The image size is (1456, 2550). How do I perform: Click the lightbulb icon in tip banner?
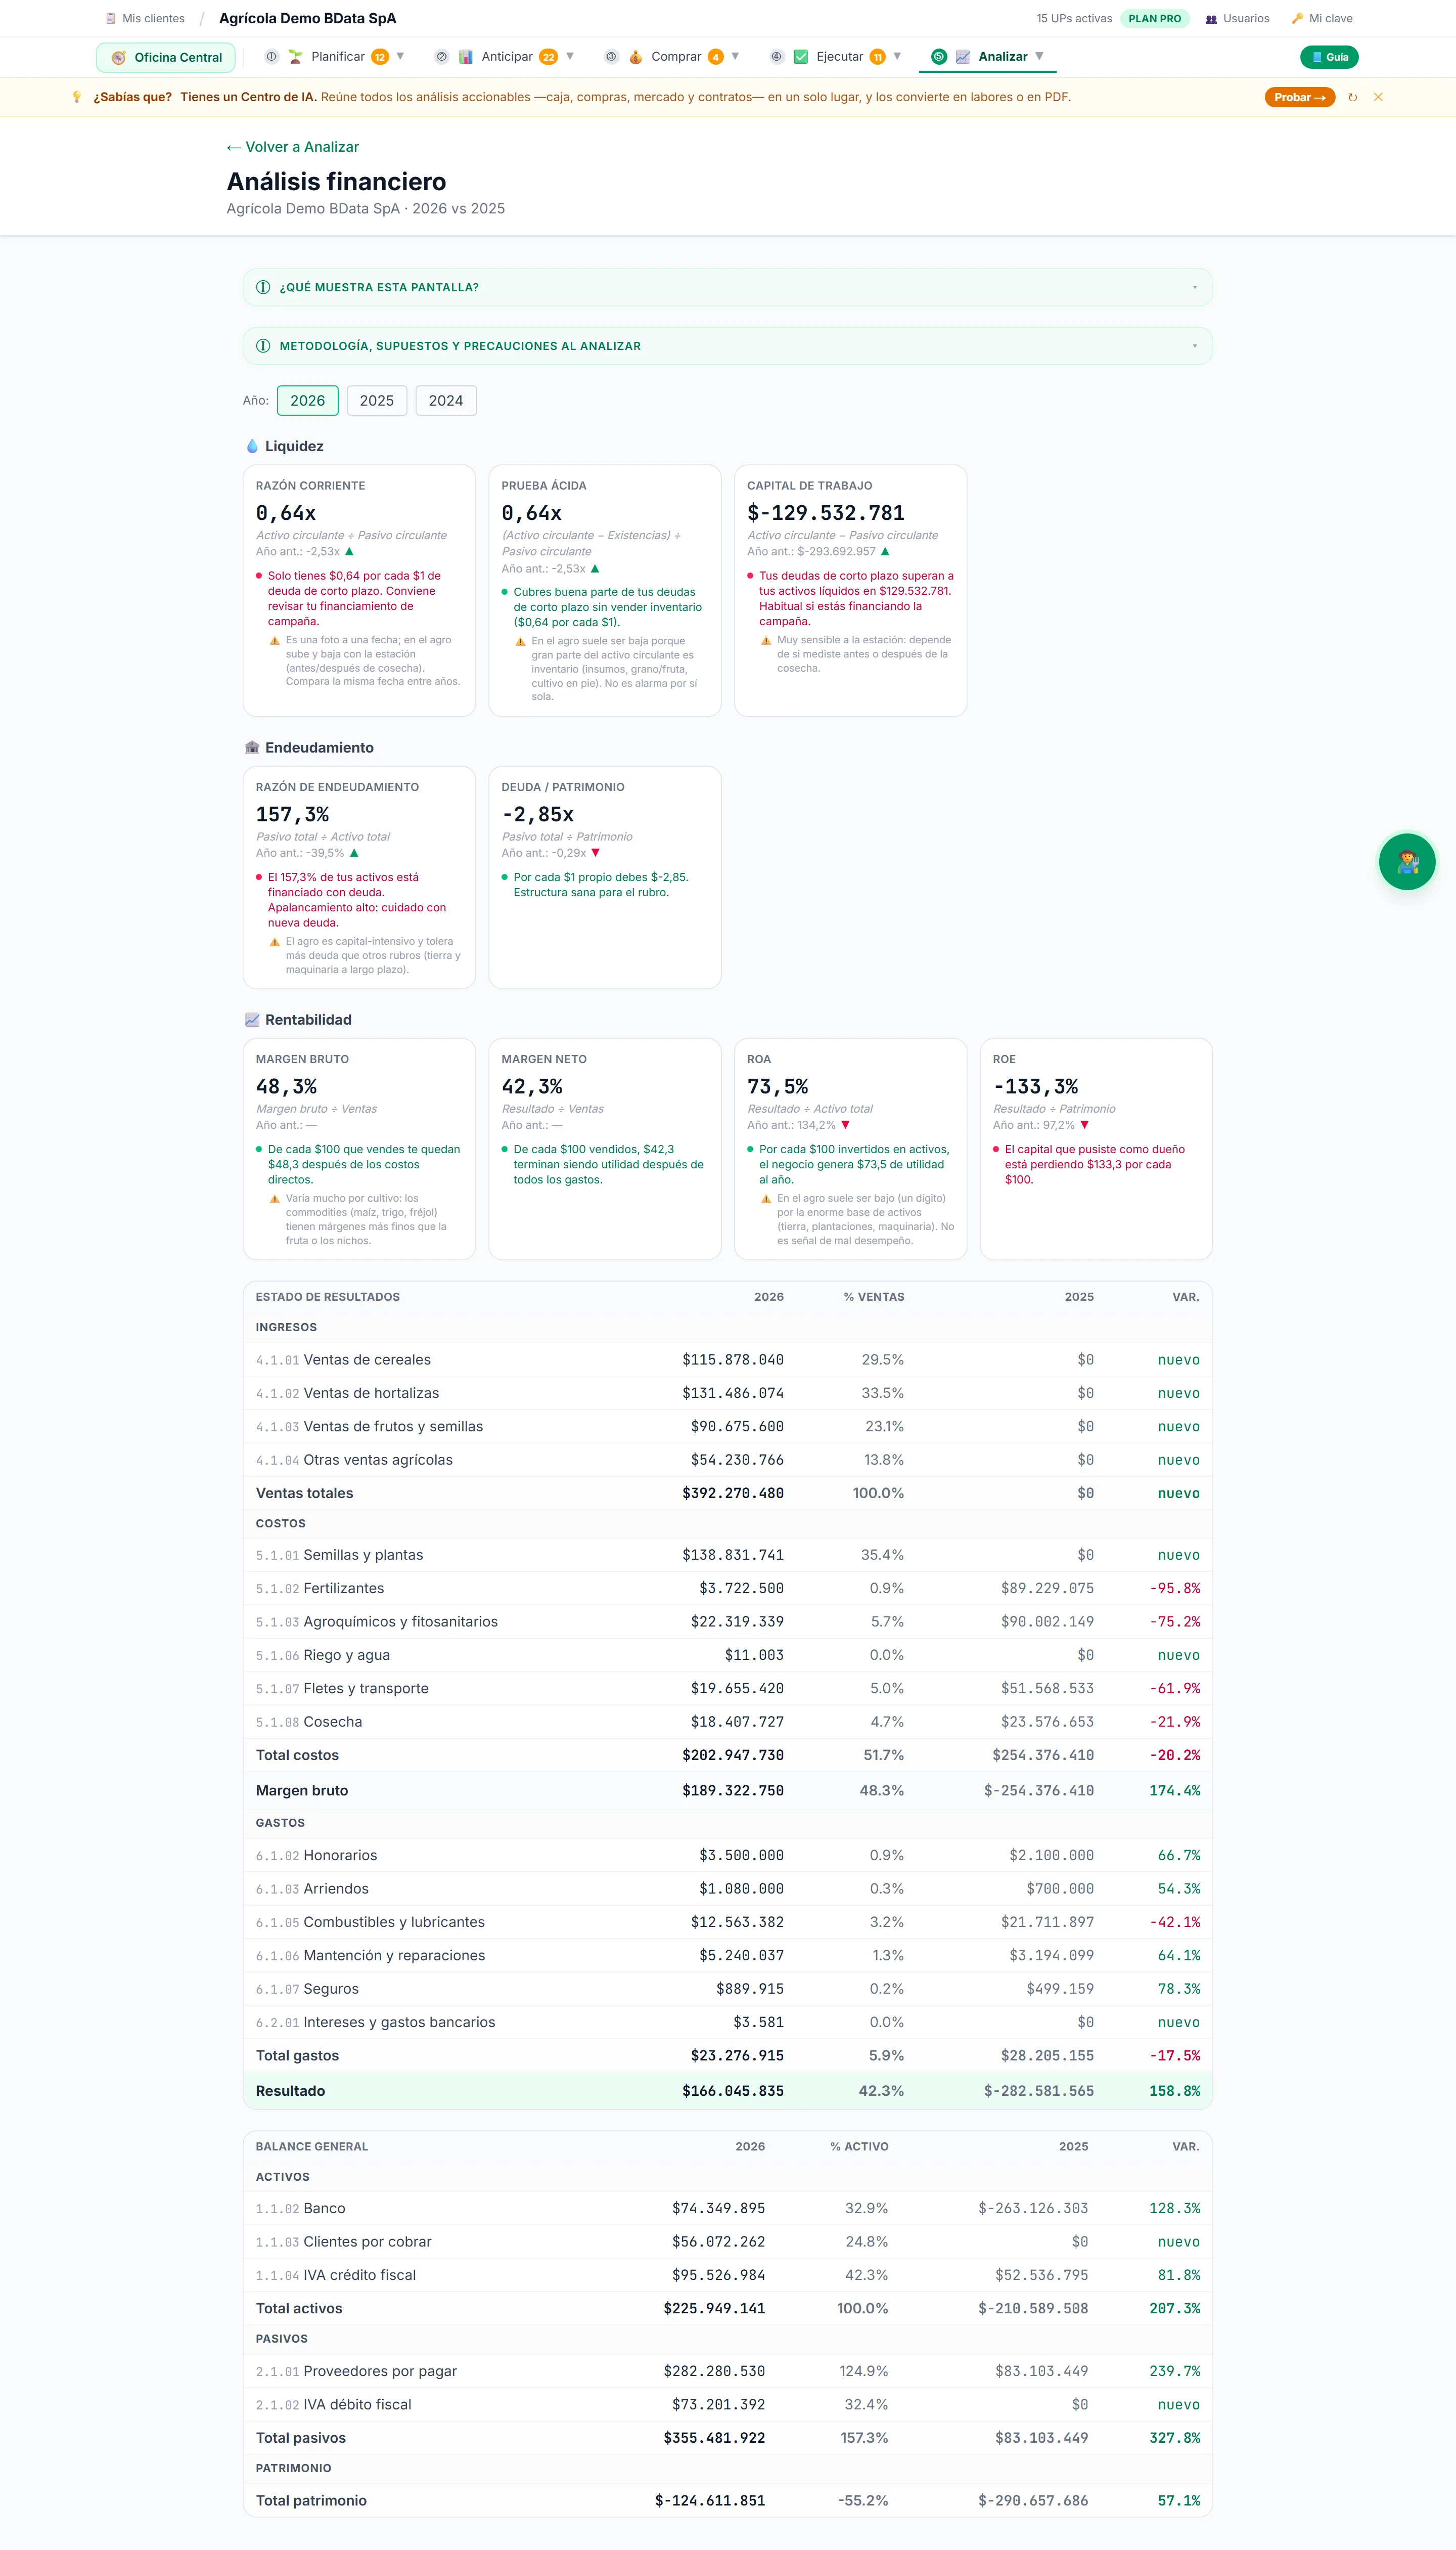[x=77, y=97]
